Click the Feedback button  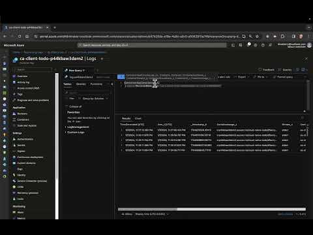[267, 70]
